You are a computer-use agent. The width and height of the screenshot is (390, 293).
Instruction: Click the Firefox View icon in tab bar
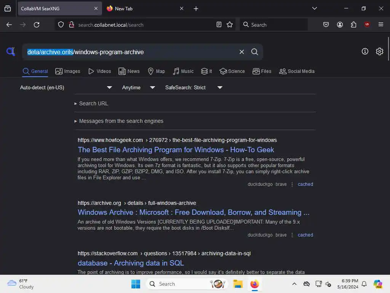pos(8,8)
